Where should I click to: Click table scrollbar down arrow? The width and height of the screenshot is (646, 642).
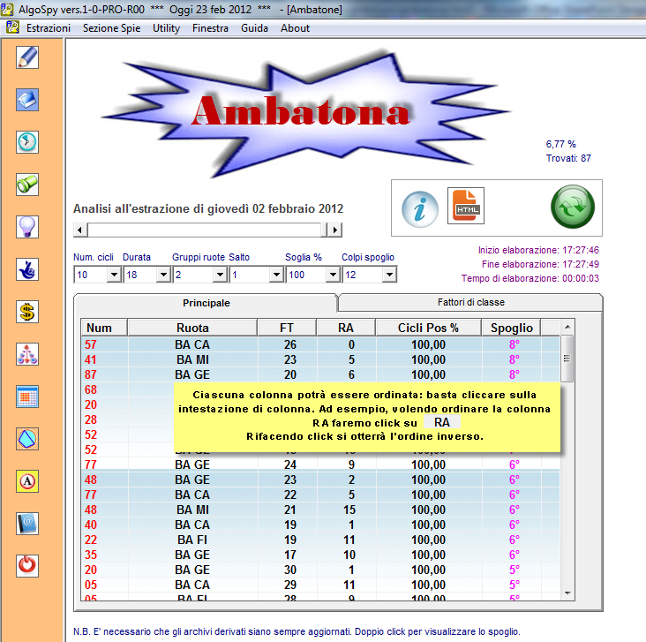point(567,593)
